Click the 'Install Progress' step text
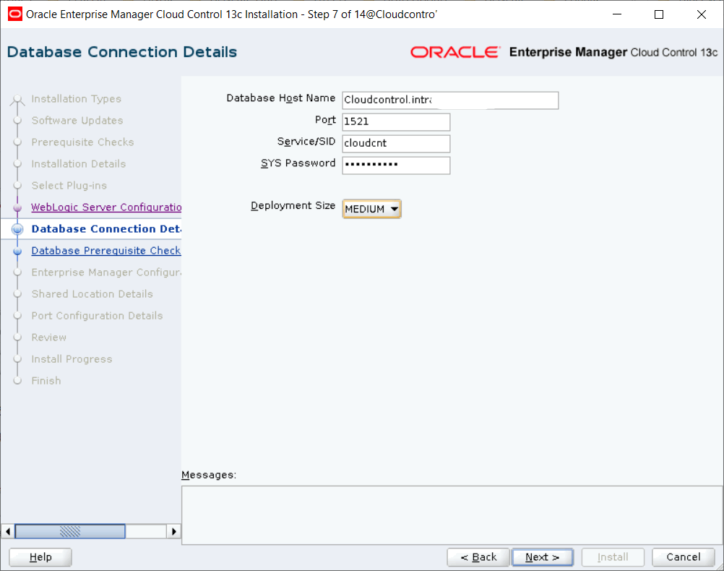Image resolution: width=724 pixels, height=571 pixels. [72, 359]
